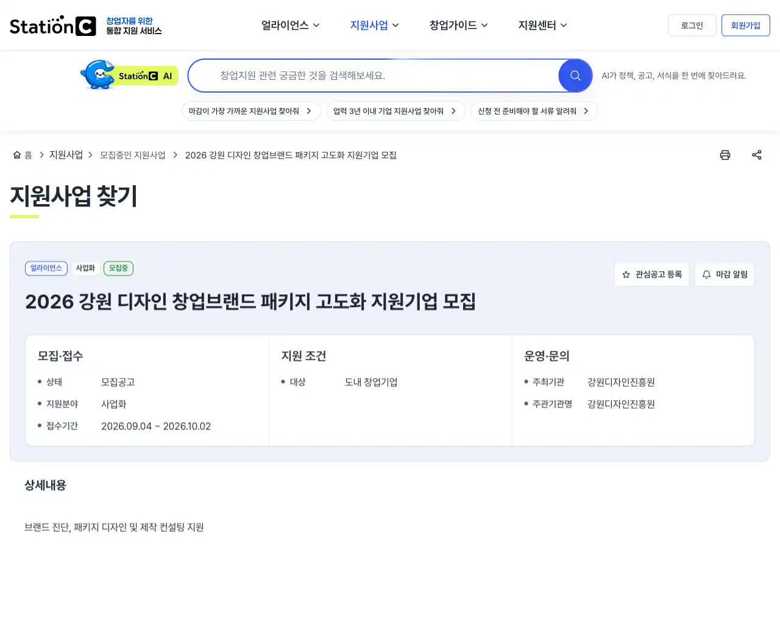Expand the 얼라이언스 menu
Screen dimensions: 780x624
[x=291, y=25]
